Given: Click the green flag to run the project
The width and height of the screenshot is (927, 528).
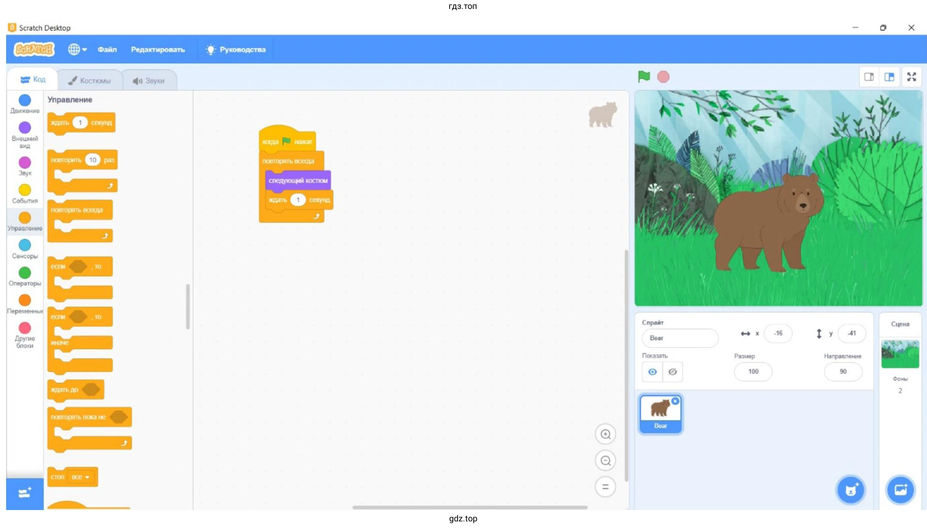Looking at the screenshot, I should (x=644, y=77).
